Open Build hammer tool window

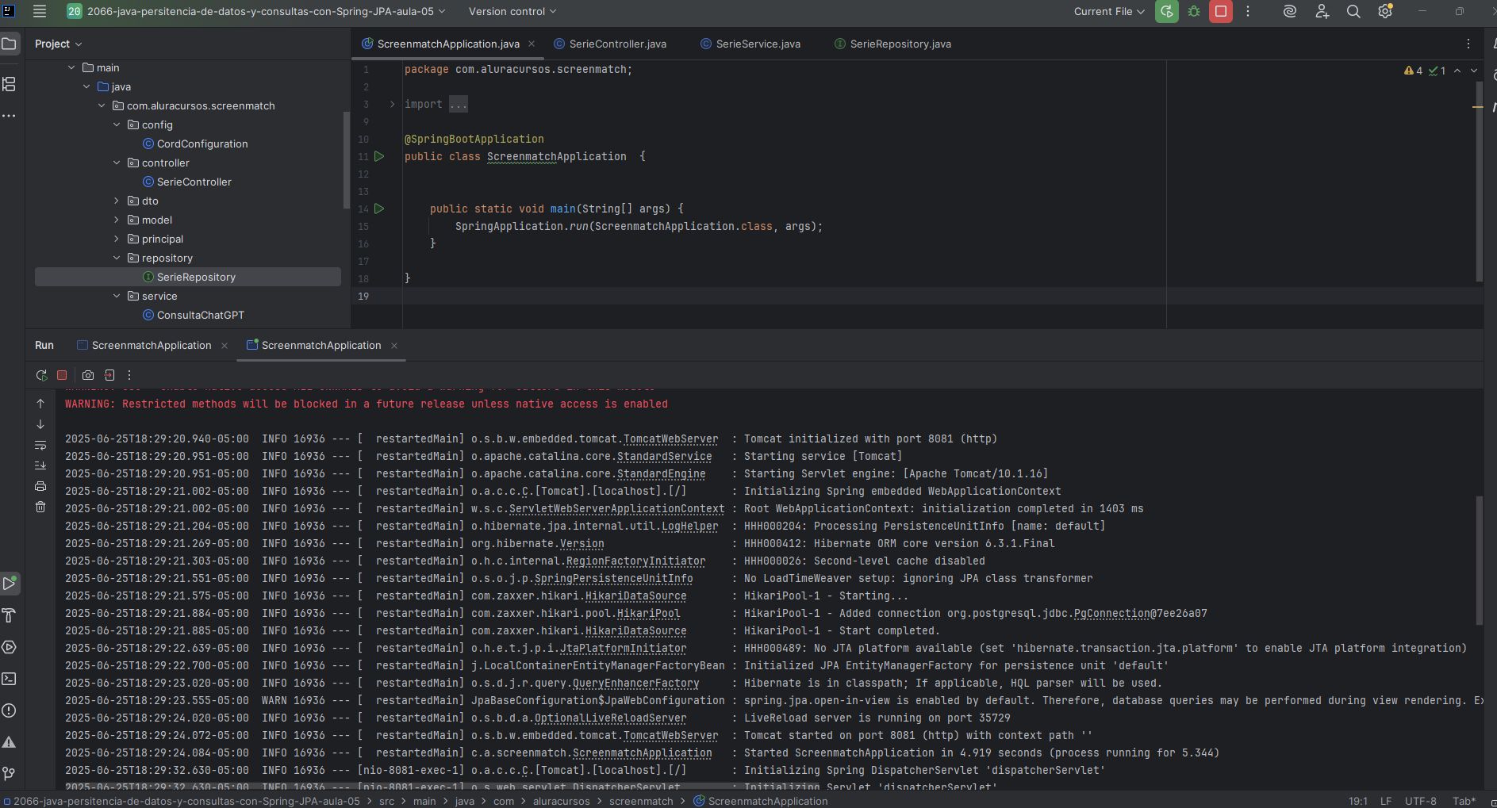point(10,615)
